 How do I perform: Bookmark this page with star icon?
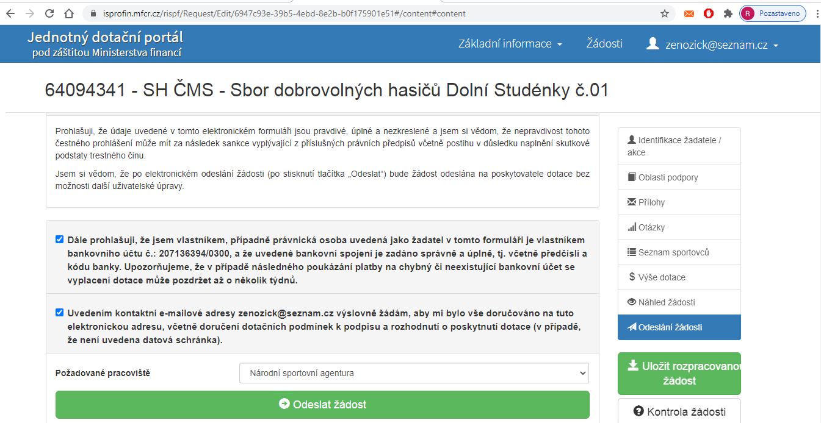665,13
